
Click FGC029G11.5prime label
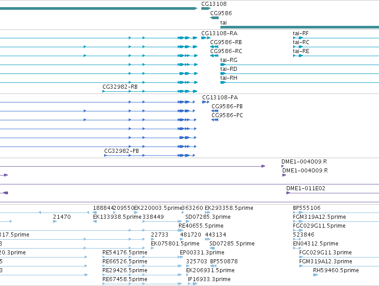319,226
